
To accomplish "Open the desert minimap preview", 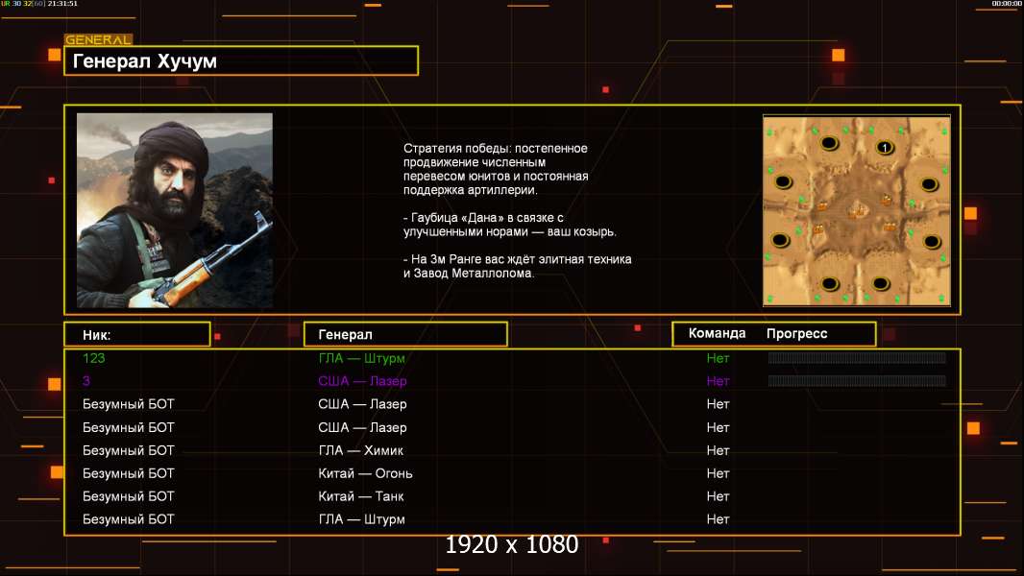I will [x=857, y=210].
